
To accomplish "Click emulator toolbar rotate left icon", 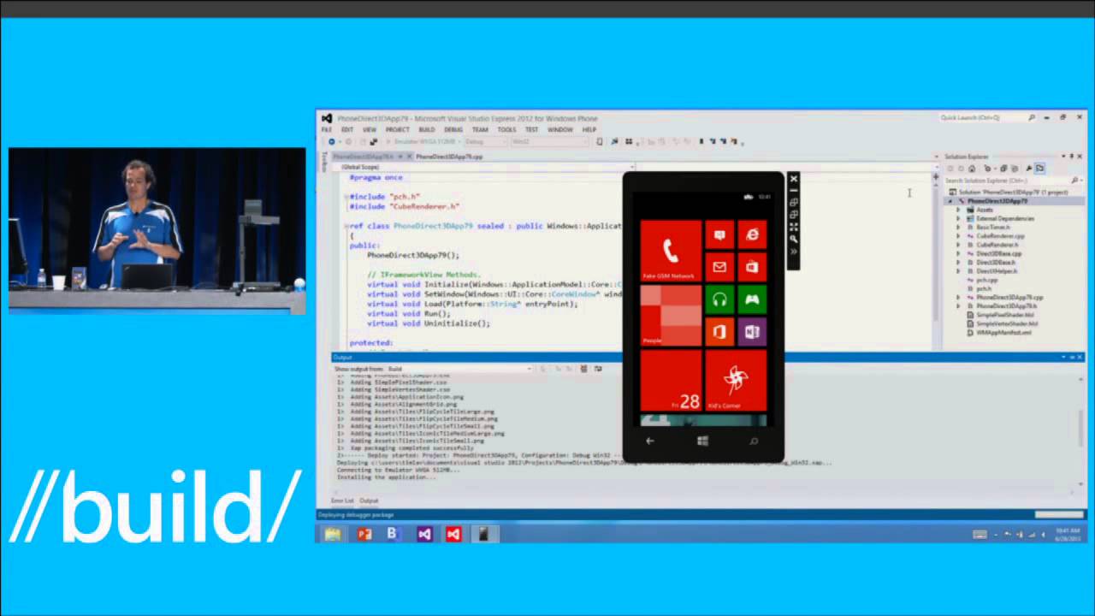I will pos(793,203).
